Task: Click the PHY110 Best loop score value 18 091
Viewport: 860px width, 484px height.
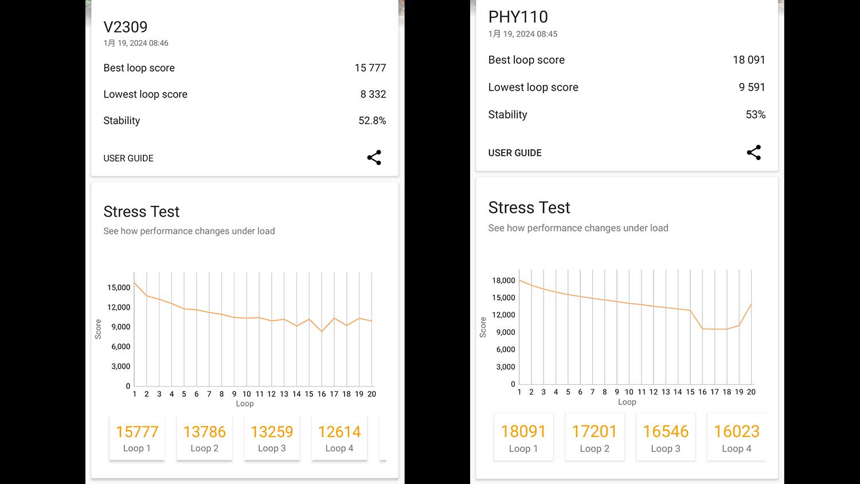Action: 748,60
